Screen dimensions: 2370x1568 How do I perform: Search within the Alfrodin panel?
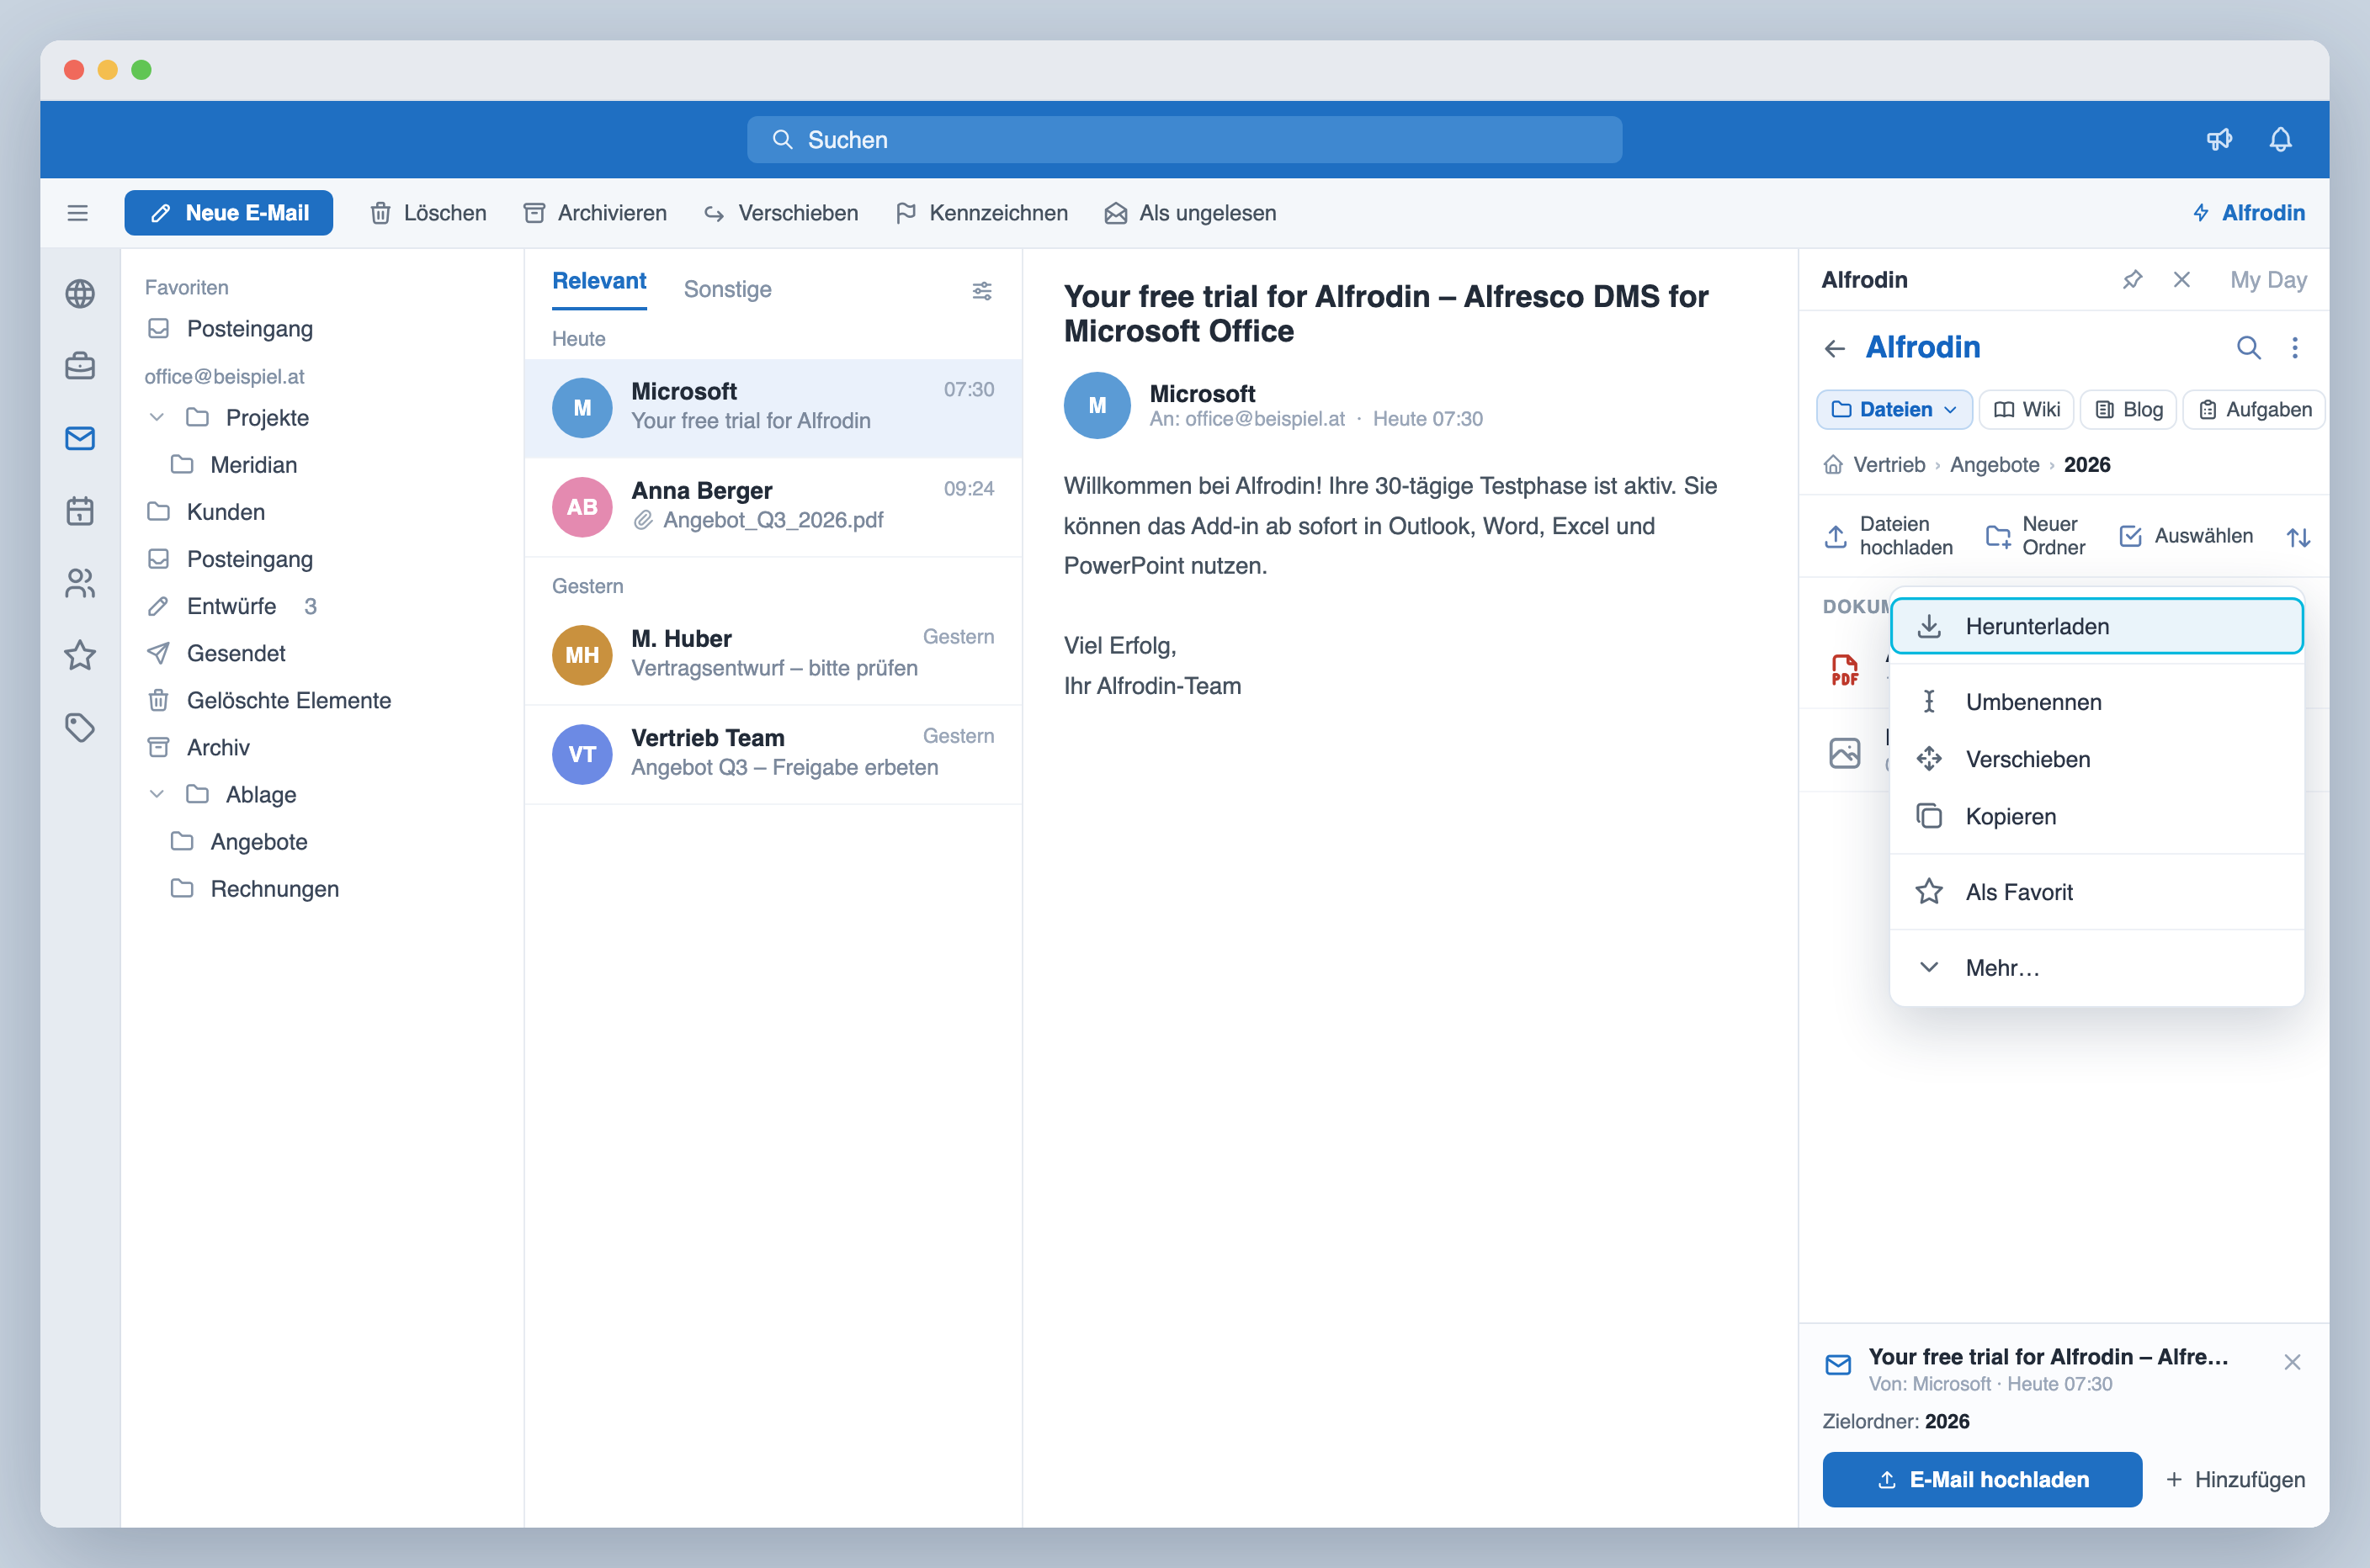[2248, 348]
